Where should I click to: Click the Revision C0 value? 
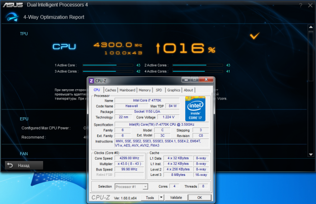coord(201,136)
